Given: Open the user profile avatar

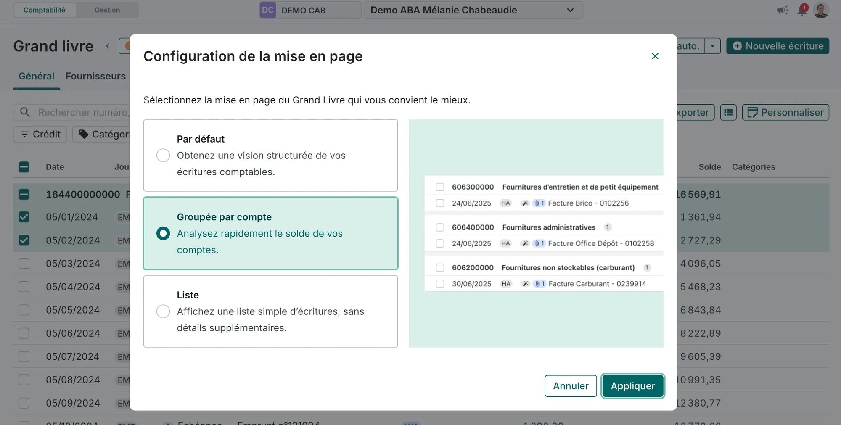Looking at the screenshot, I should coord(821,10).
